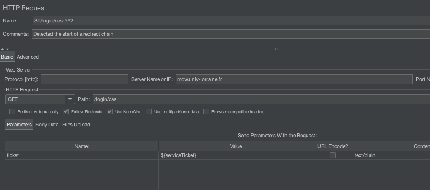Switch to the Files Upload tab
This screenshot has height=190, width=430.
pyautogui.click(x=76, y=125)
